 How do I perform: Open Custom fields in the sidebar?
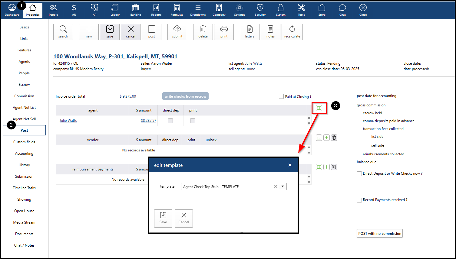pos(24,142)
